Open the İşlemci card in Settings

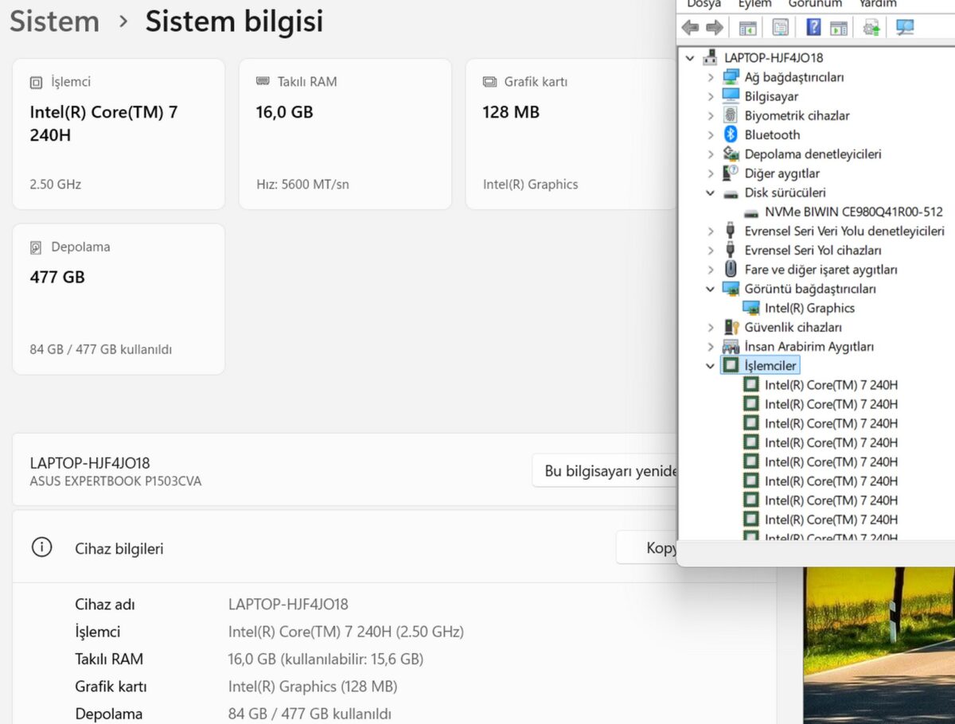point(119,134)
